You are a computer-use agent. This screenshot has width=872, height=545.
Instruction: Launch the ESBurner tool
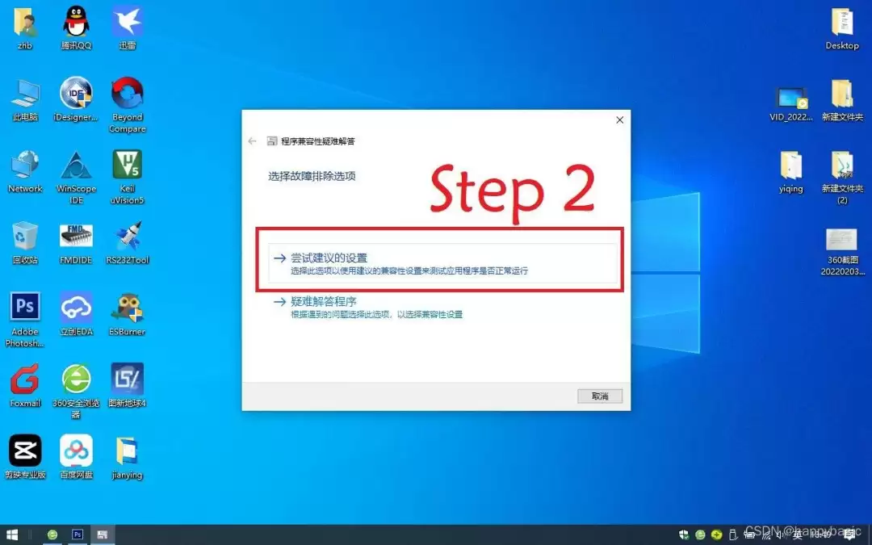click(127, 309)
